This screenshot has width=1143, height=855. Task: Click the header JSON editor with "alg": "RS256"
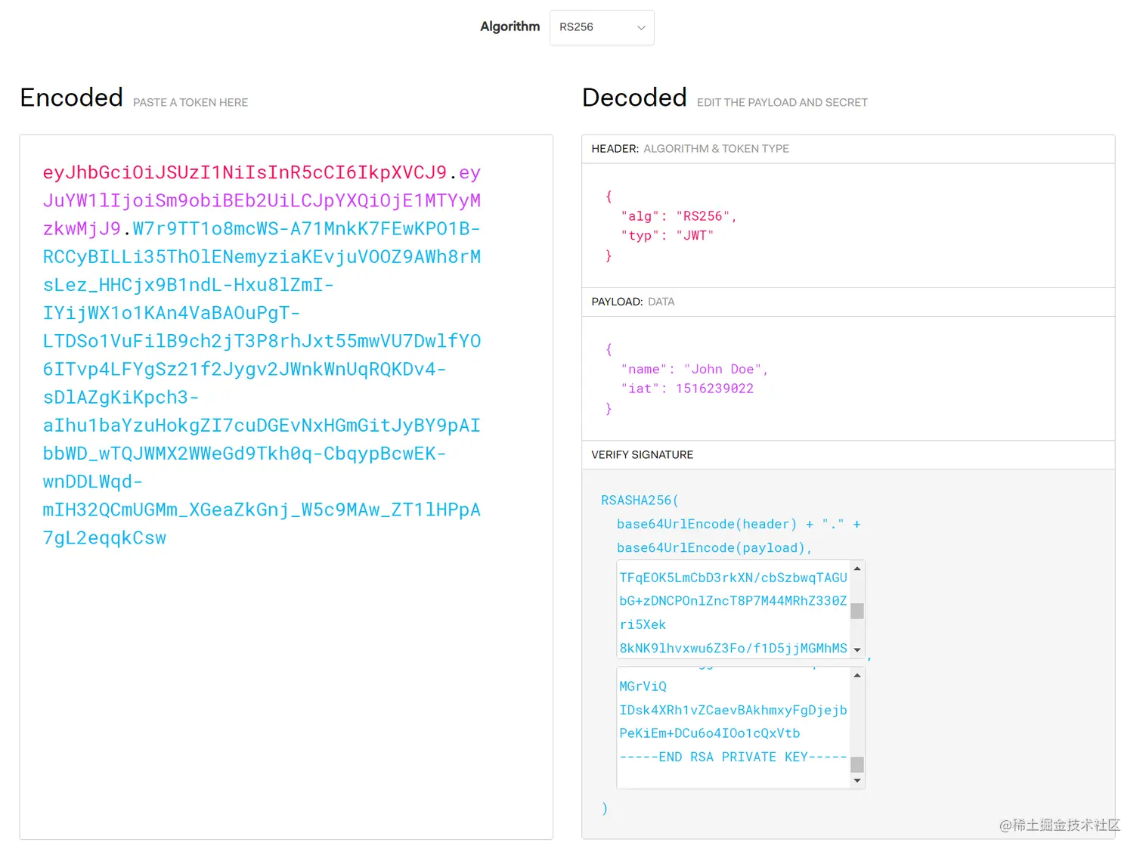(x=848, y=225)
